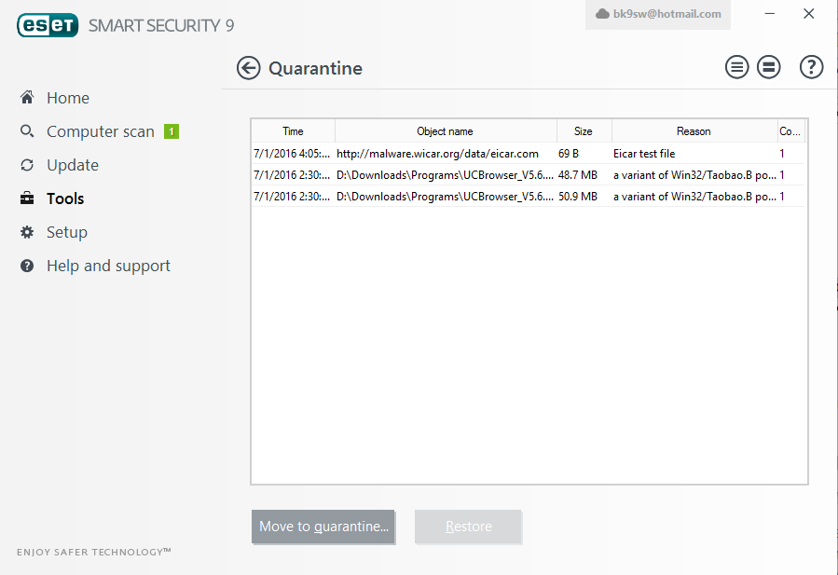
Task: Click the ESET logo
Action: 48,25
